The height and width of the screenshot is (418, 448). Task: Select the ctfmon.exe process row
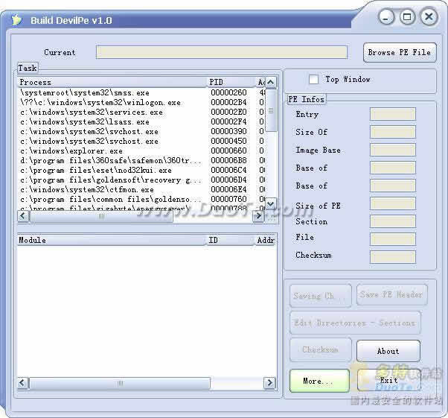(x=141, y=190)
